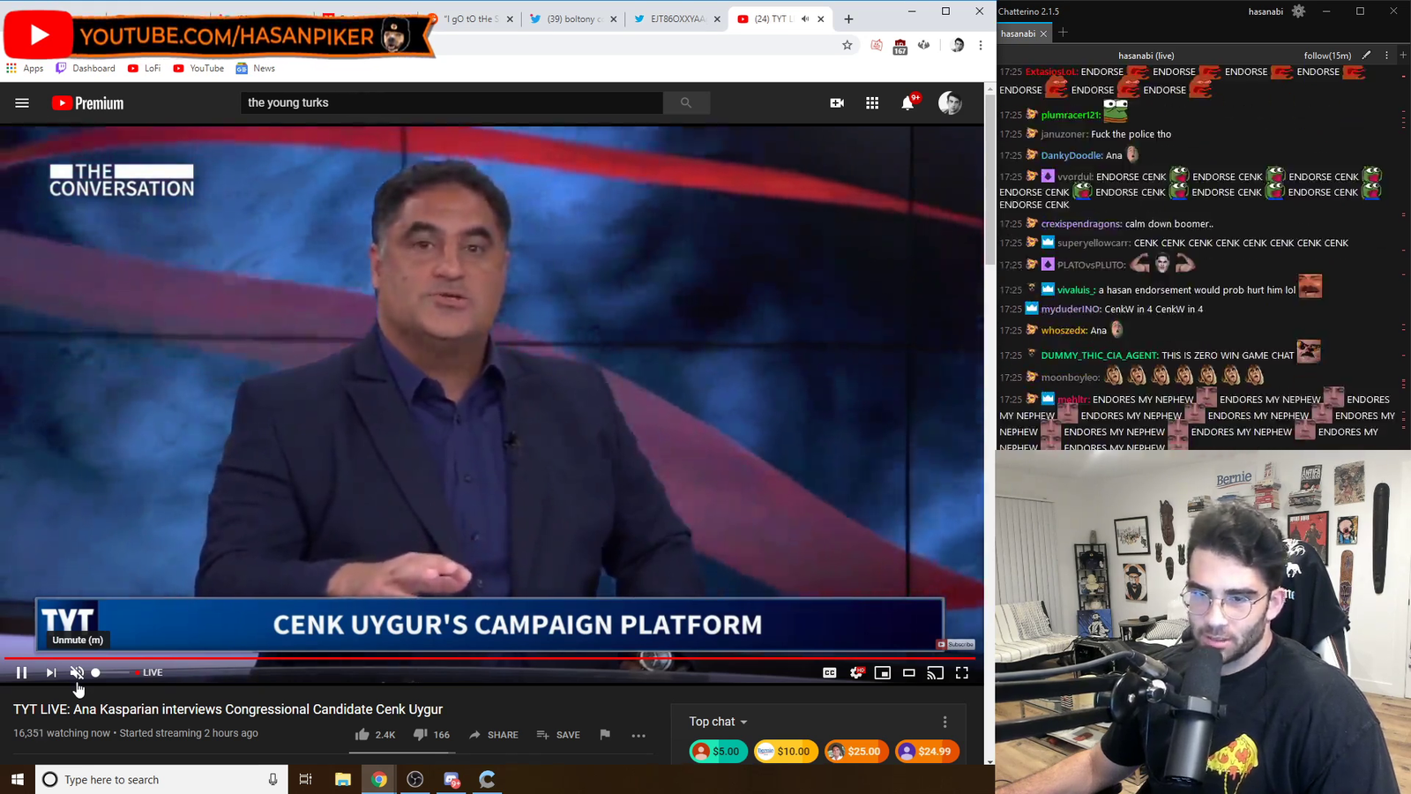1411x794 pixels.
Task: Report the video with flag icon
Action: (x=605, y=734)
